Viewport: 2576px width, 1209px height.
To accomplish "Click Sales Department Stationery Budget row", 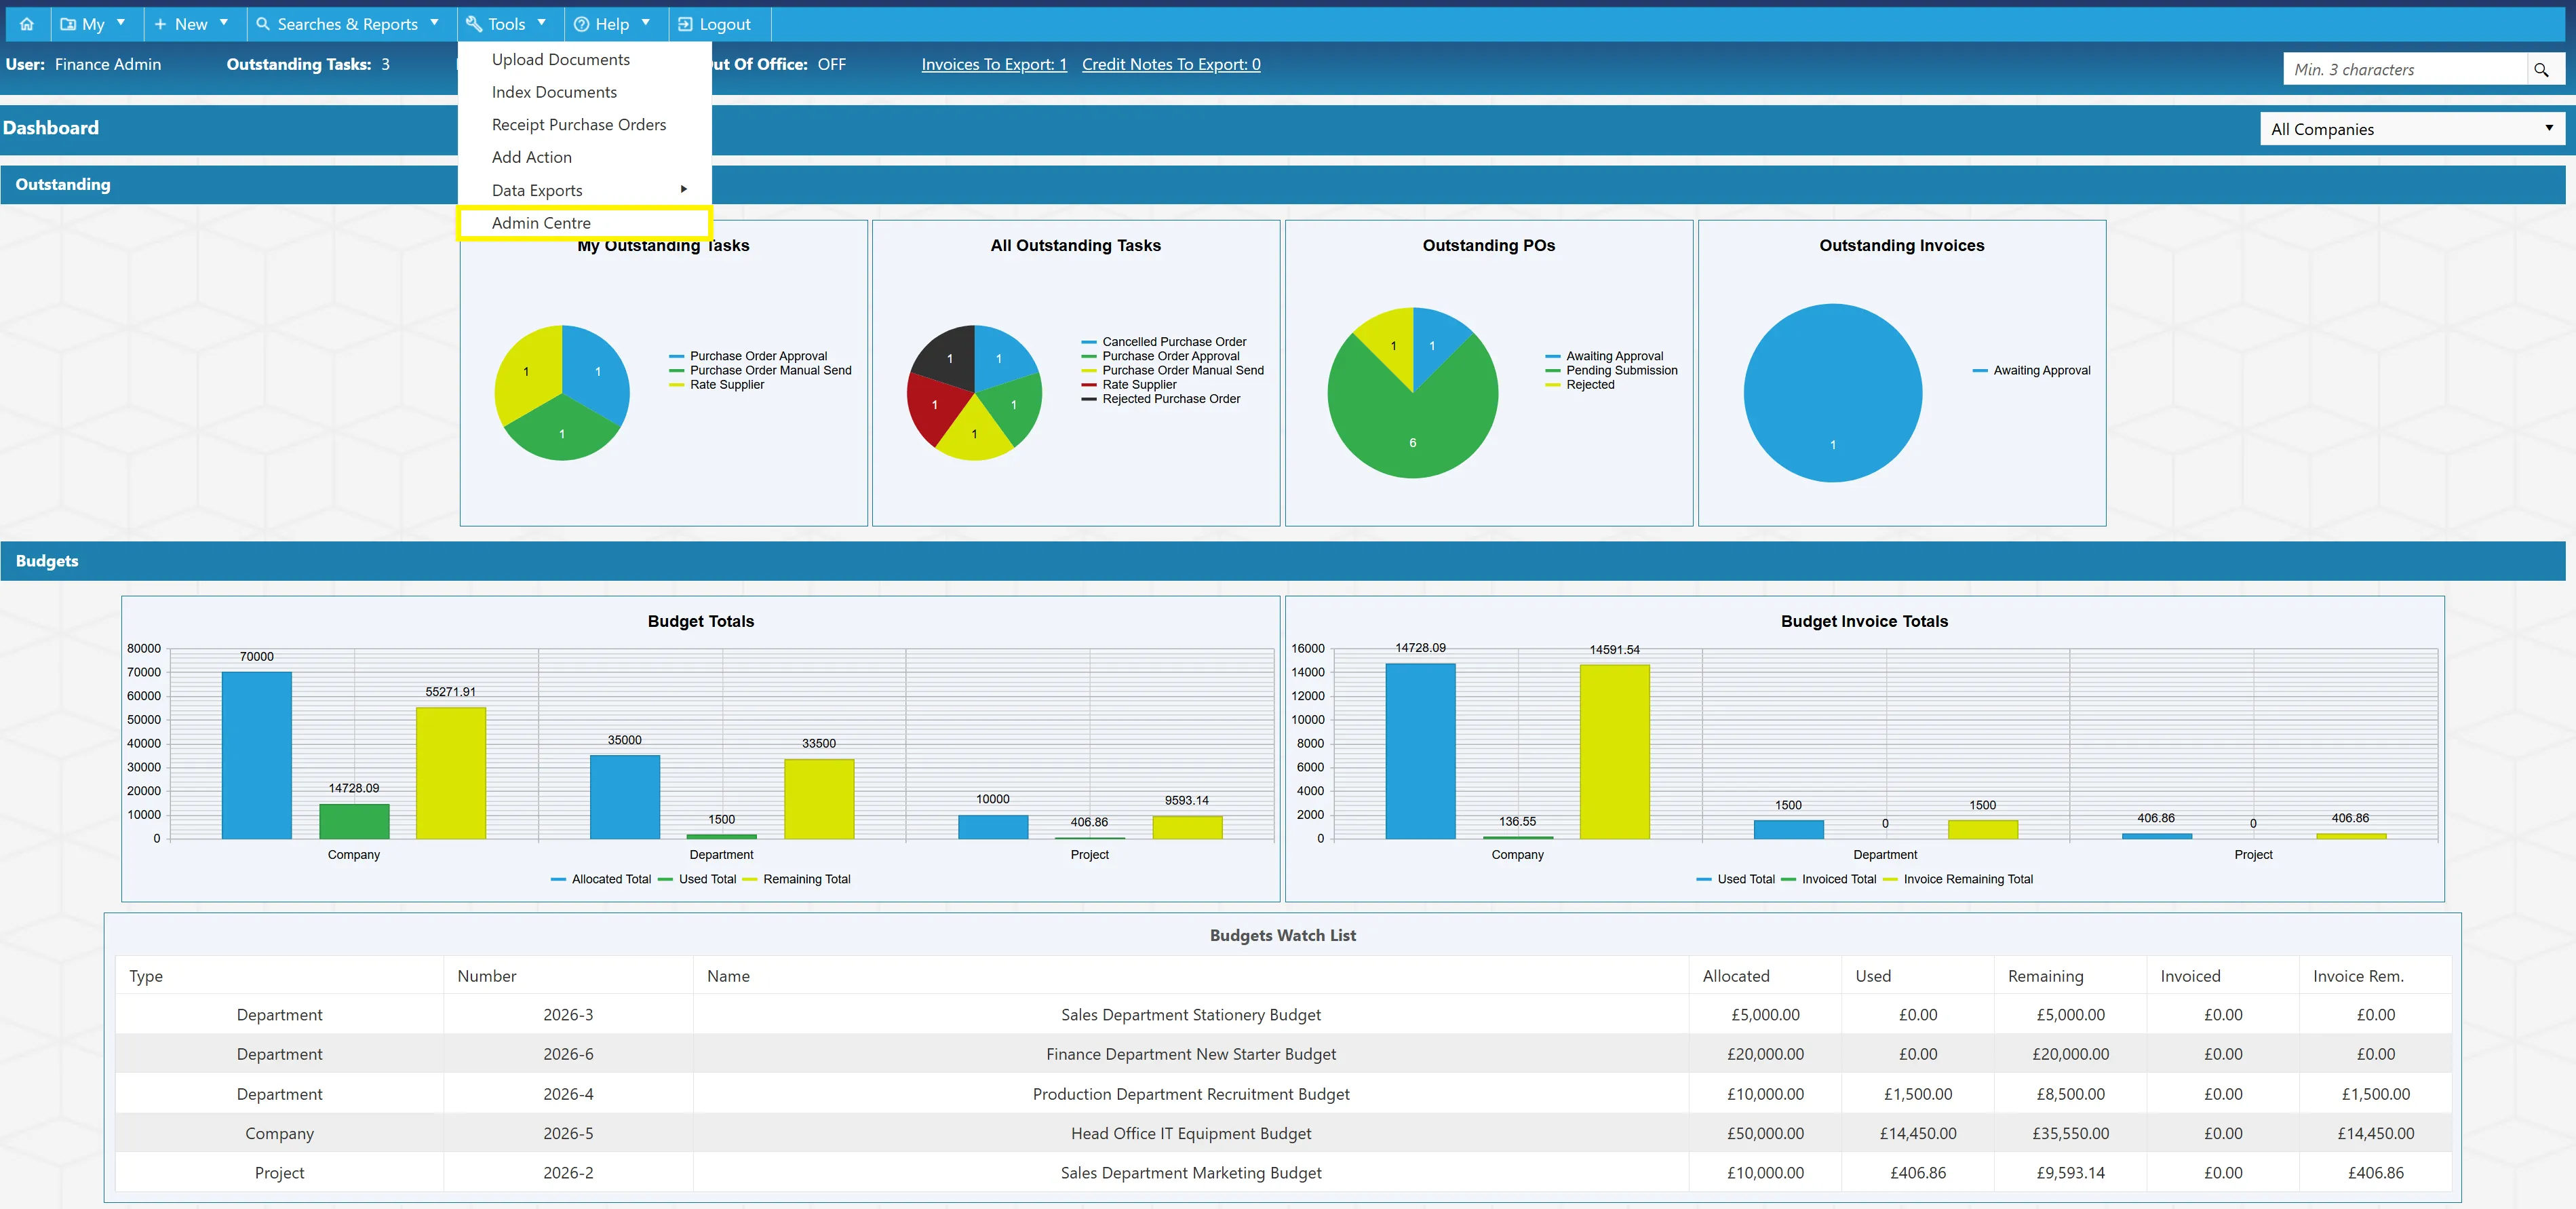I will tap(1283, 1015).
